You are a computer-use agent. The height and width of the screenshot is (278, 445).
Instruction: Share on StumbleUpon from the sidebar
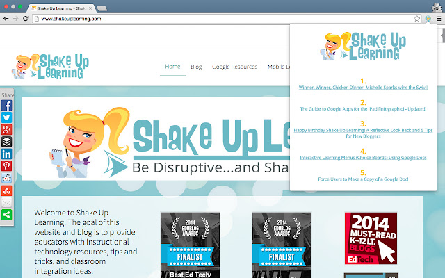tap(6, 190)
